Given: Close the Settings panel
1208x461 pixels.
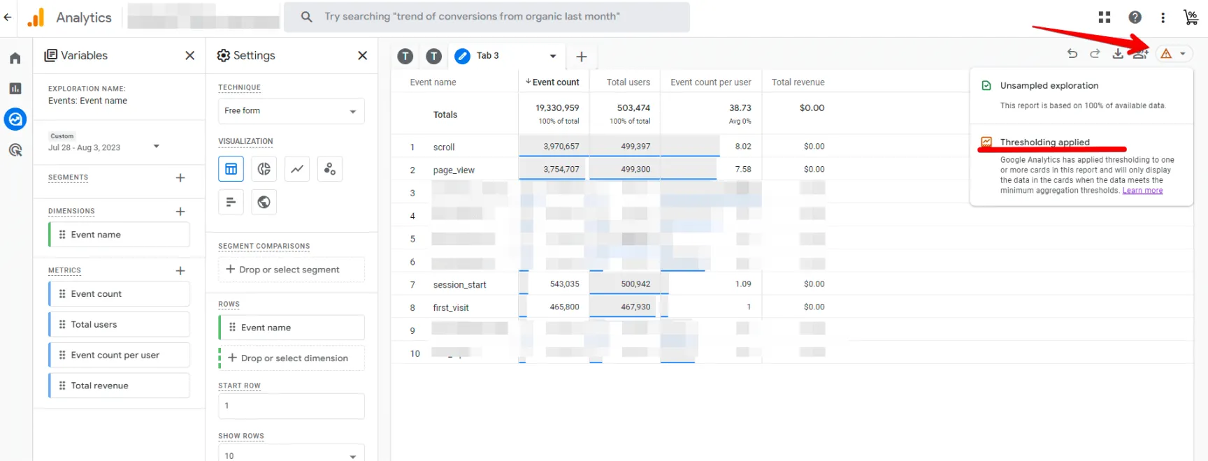Looking at the screenshot, I should click(362, 55).
